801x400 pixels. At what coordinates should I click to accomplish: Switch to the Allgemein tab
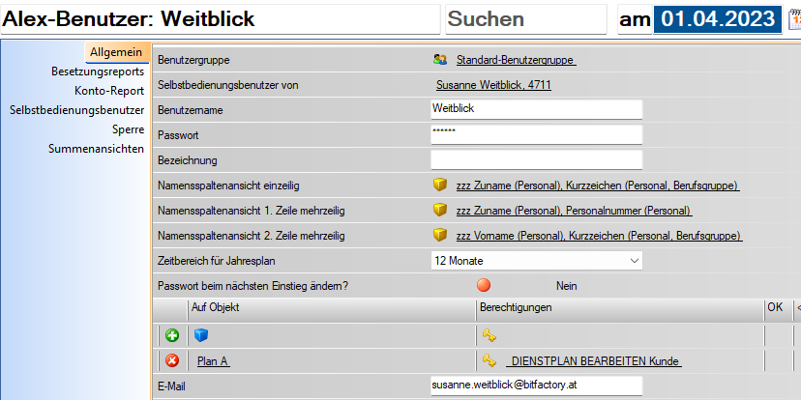(116, 52)
